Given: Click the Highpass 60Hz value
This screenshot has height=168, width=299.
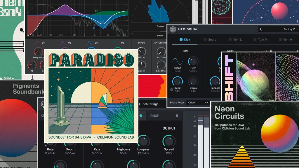Looking at the screenshot, I should tap(124, 153).
